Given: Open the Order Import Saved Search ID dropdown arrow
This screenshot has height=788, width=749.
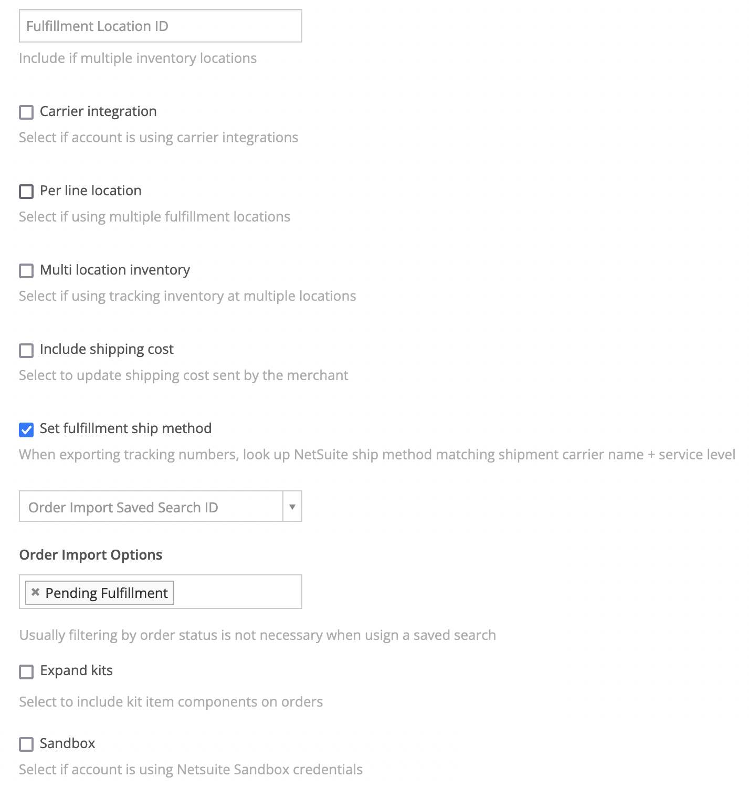Looking at the screenshot, I should (292, 507).
